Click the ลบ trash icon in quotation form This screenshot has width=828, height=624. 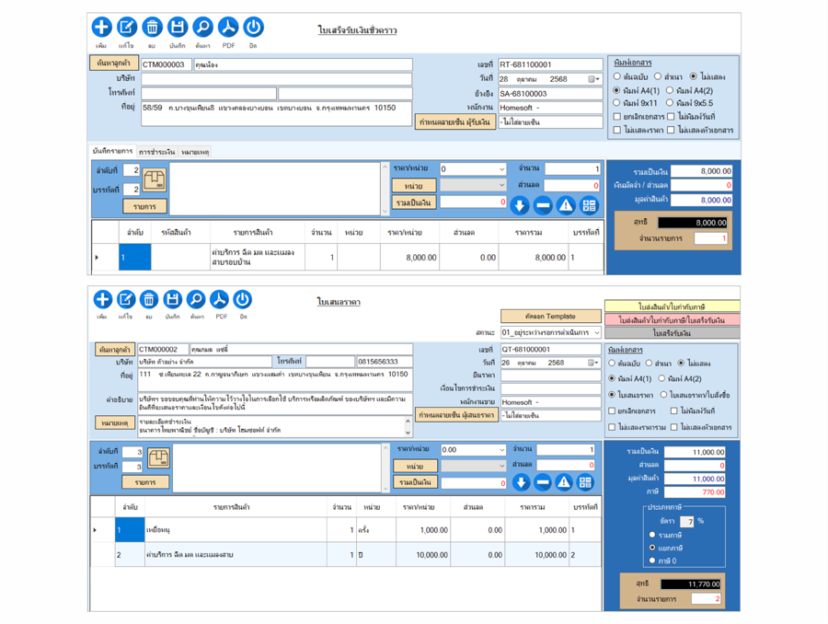[x=149, y=300]
